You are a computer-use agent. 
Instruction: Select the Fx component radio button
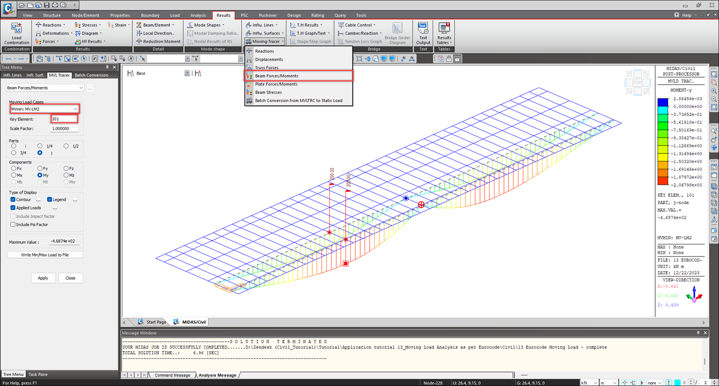[x=13, y=168]
